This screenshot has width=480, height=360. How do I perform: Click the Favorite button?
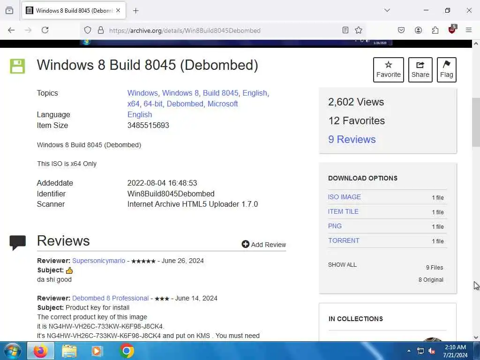(389, 70)
